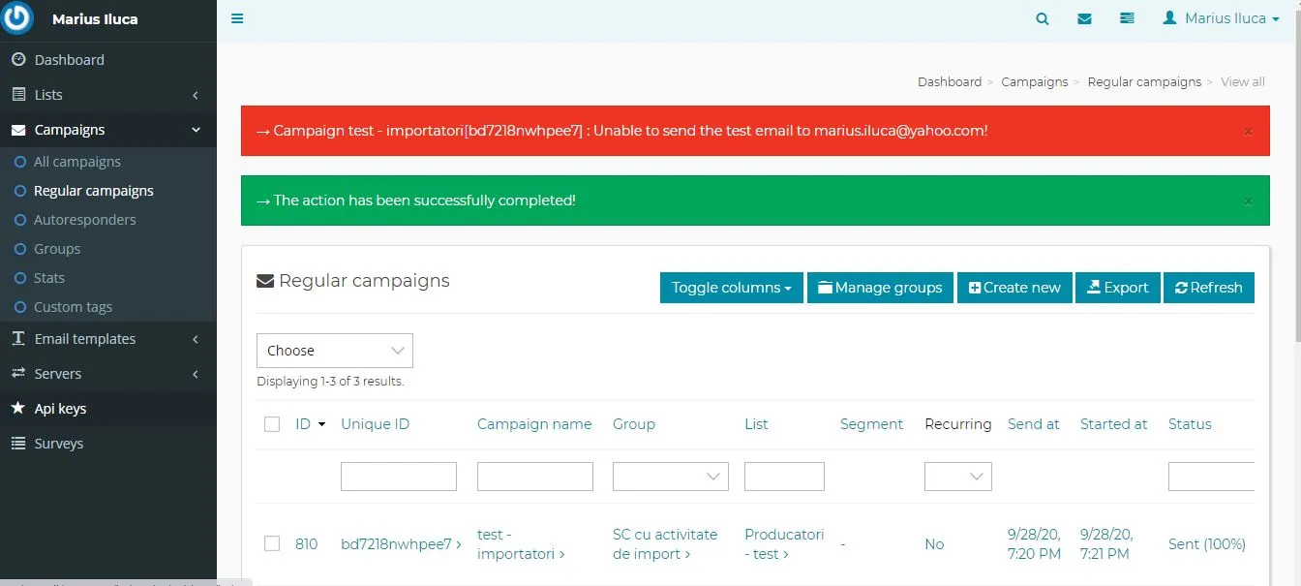Viewport: 1301px width, 586px height.
Task: Open the Email templates sidebar menu
Action: point(106,339)
